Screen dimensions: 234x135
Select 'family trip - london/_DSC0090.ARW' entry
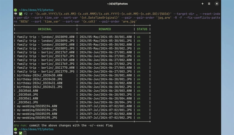click(x=46, y=37)
